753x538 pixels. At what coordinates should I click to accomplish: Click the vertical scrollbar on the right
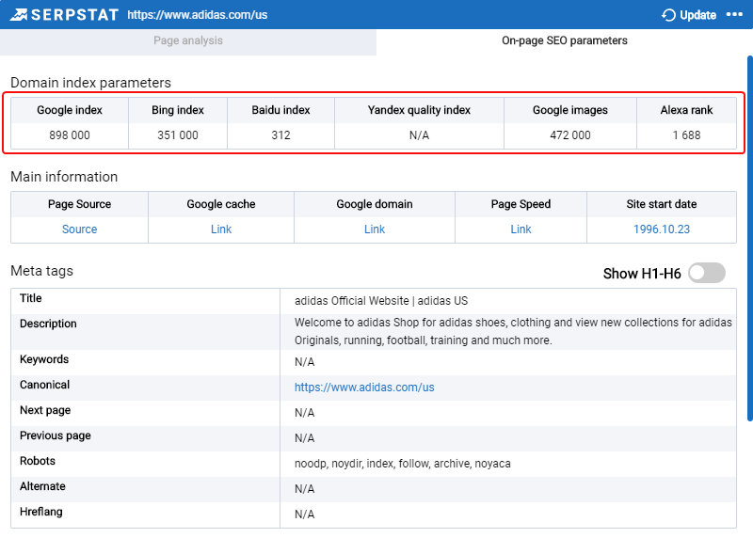tap(749, 239)
